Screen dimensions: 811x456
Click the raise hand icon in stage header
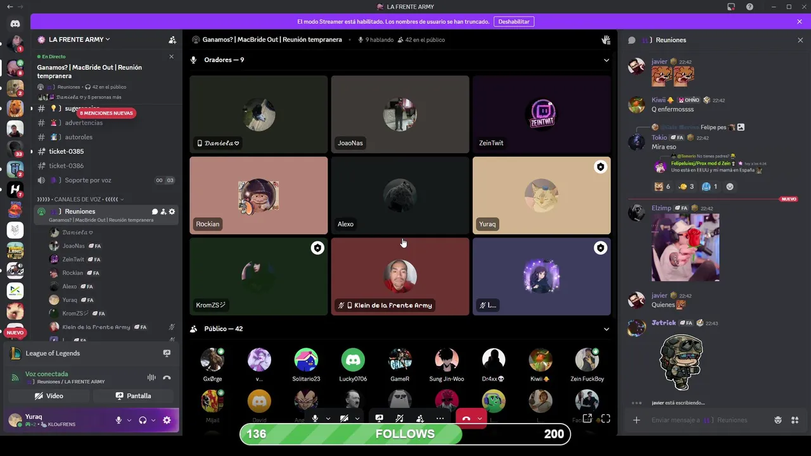click(606, 40)
